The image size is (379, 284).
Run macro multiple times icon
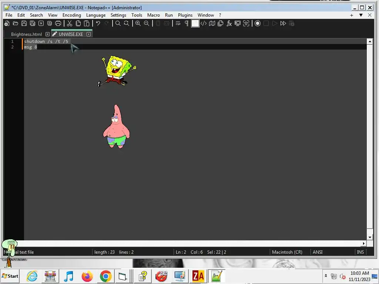pos(283,23)
